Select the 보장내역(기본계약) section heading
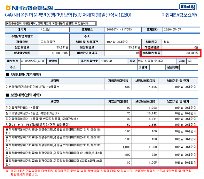Image resolution: width=204 pixels, height=179 pixels. (x=23, y=75)
